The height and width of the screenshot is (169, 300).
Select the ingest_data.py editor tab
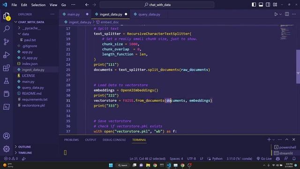pos(111,15)
